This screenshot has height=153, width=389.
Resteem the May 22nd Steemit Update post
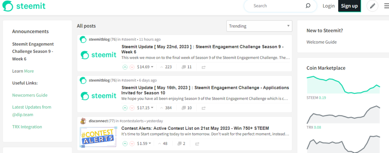click(204, 67)
